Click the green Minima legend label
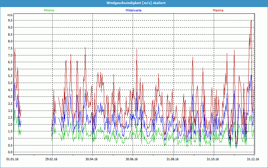This screenshot has height=168, width=268. [49, 10]
